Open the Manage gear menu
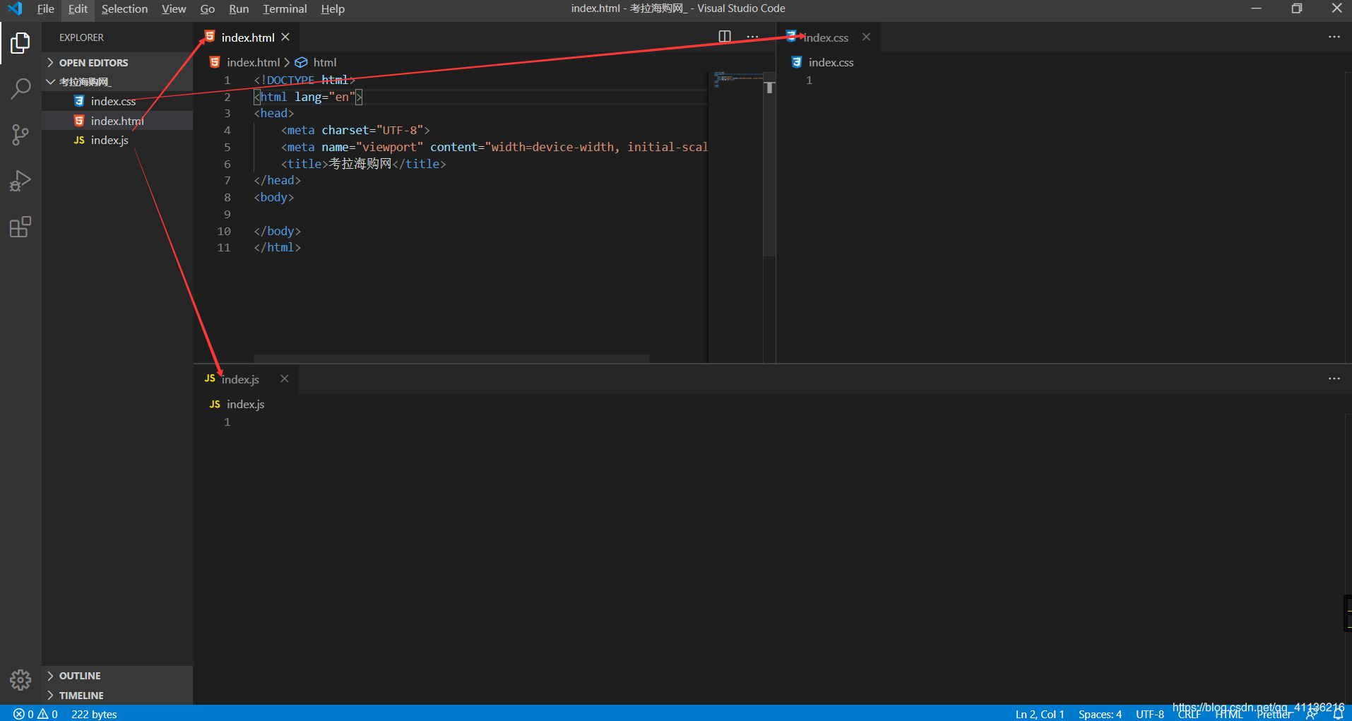Screen dimensions: 1352x721 pos(20,680)
